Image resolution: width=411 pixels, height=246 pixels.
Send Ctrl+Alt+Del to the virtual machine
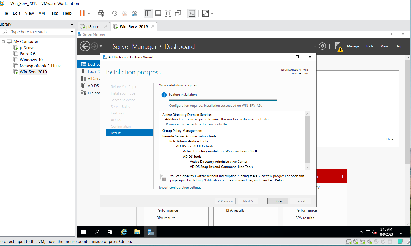[101, 13]
